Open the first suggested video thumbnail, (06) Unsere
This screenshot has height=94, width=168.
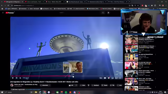tap(131, 41)
